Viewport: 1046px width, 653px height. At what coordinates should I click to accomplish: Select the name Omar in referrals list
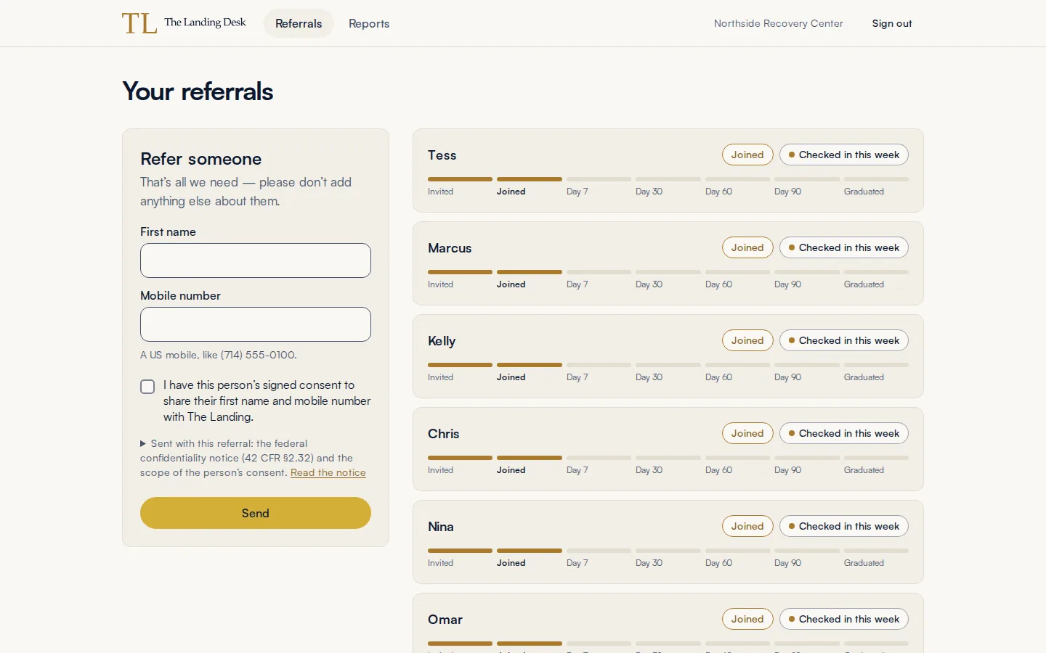(445, 620)
